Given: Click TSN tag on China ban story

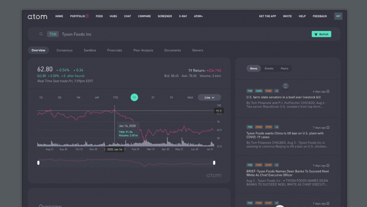Looking at the screenshot, I should (x=250, y=127).
